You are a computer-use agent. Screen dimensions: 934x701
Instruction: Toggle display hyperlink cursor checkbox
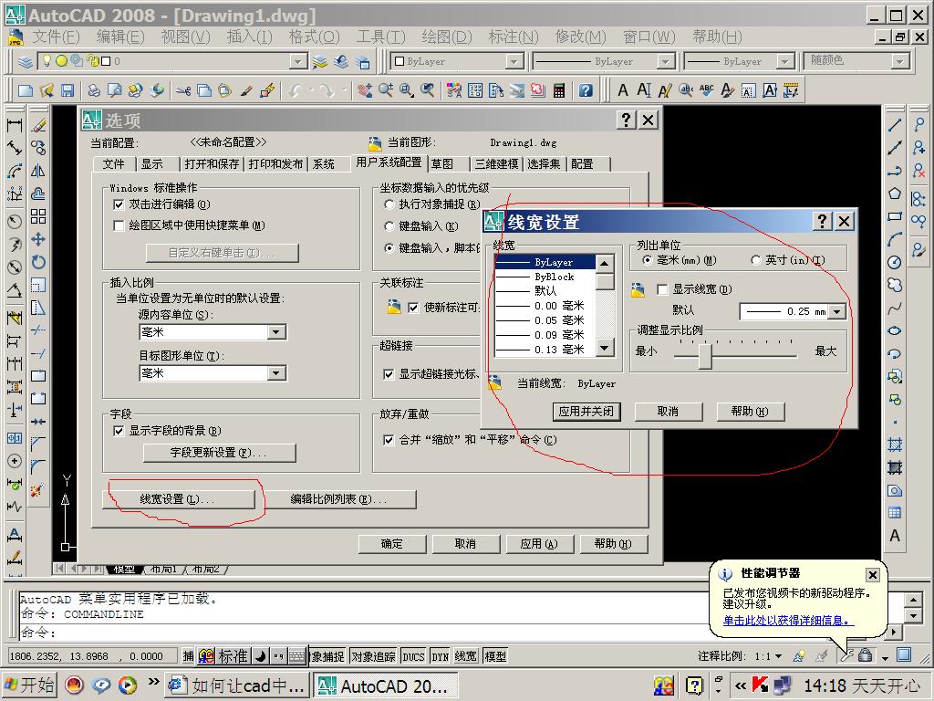(x=389, y=373)
